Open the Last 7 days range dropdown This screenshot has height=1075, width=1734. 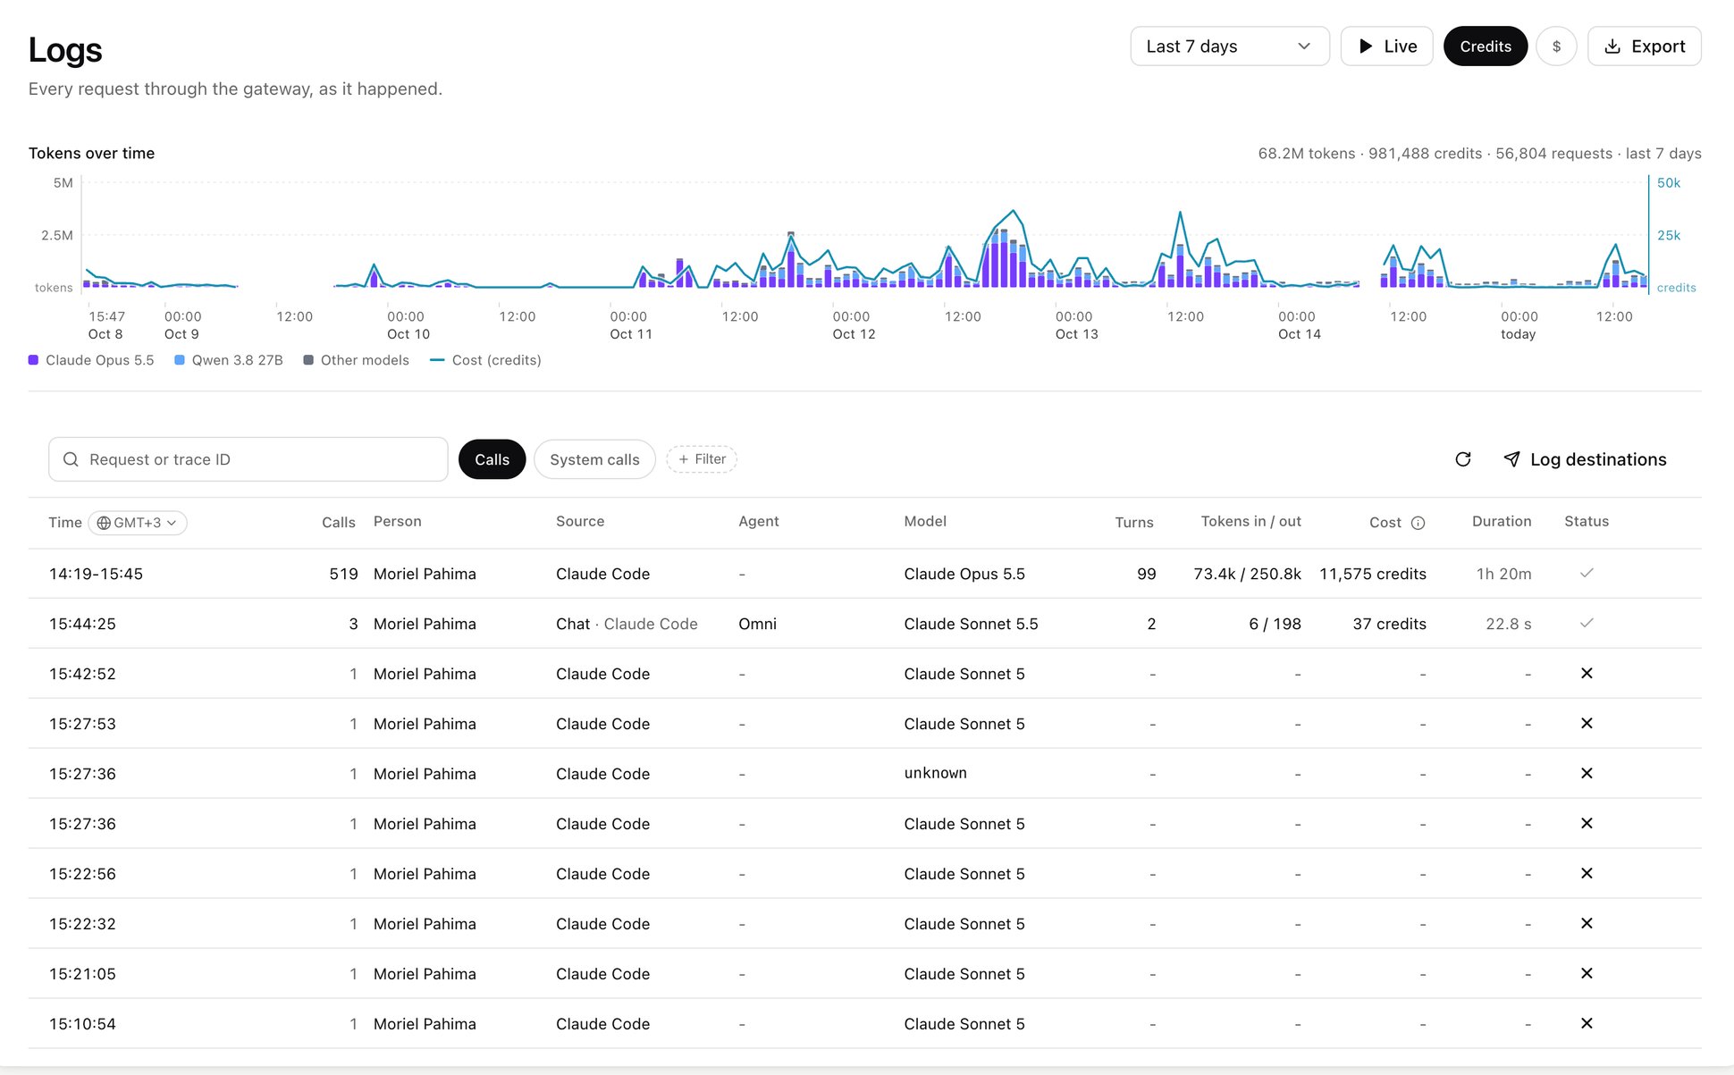pos(1230,46)
